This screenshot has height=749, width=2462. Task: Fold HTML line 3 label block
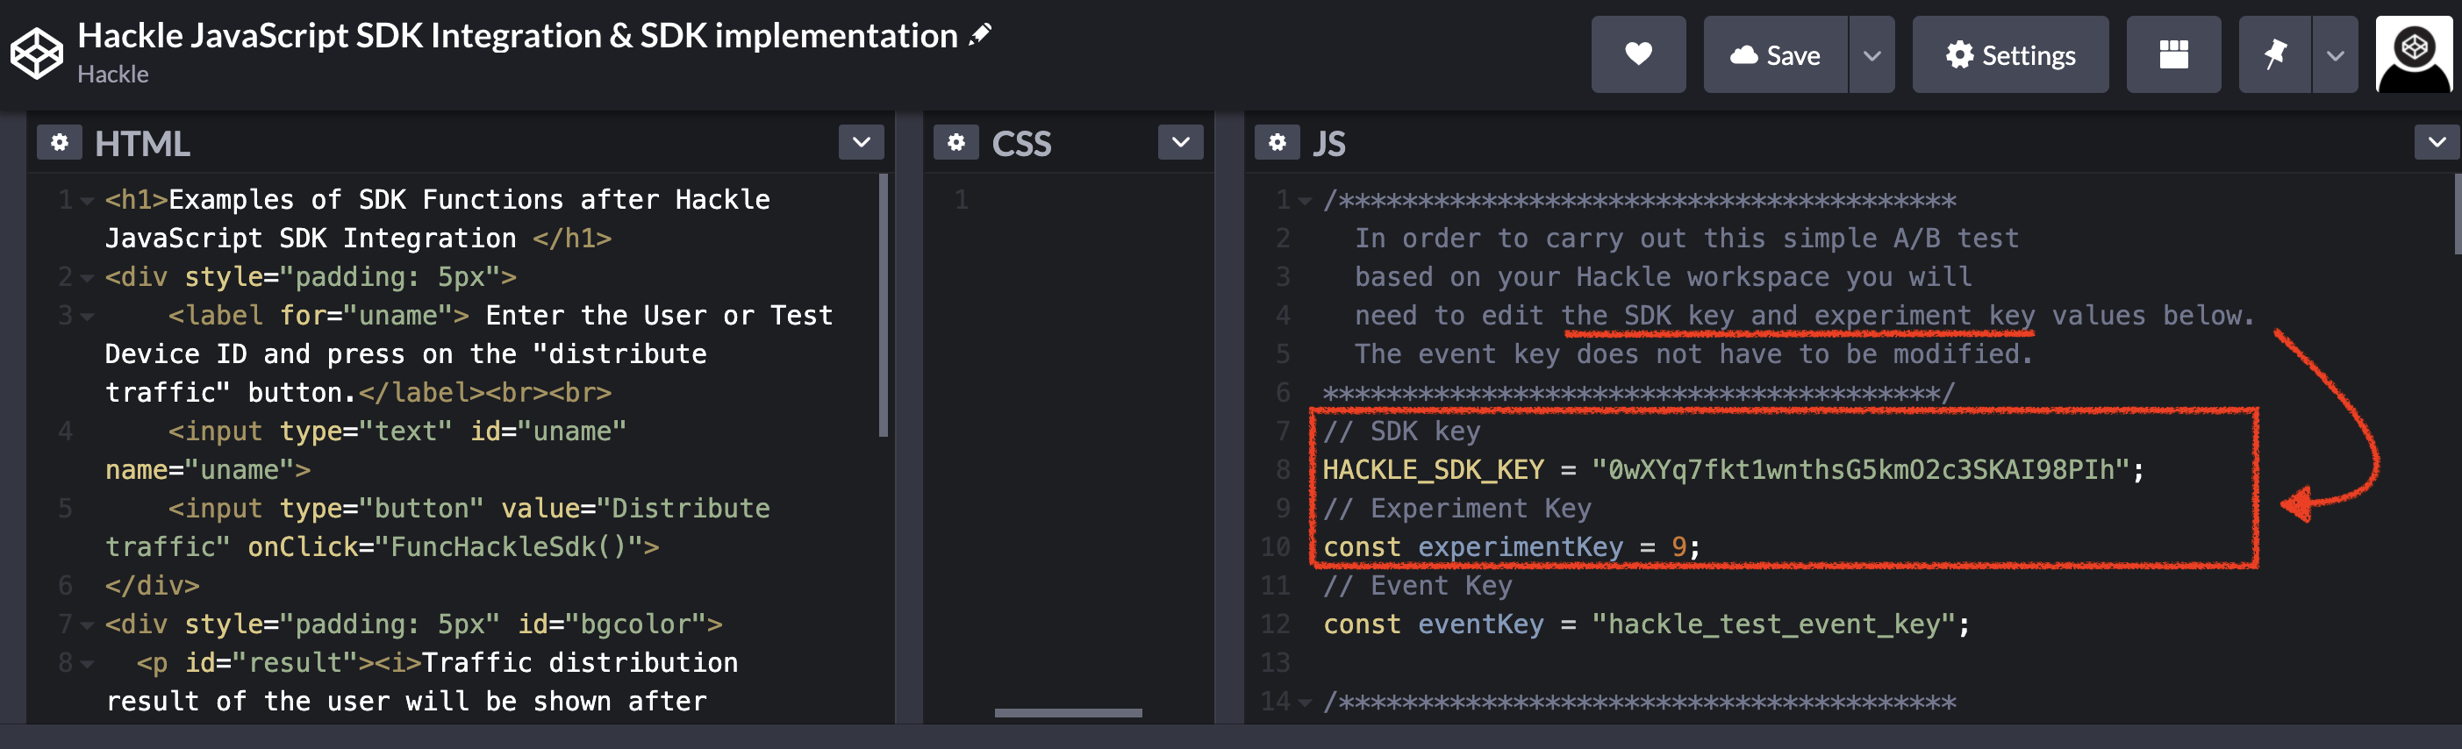(87, 317)
